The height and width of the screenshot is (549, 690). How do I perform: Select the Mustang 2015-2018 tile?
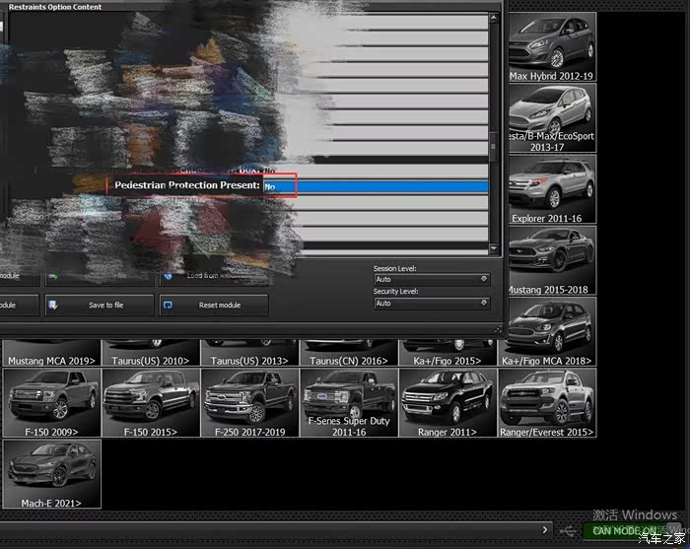click(552, 261)
